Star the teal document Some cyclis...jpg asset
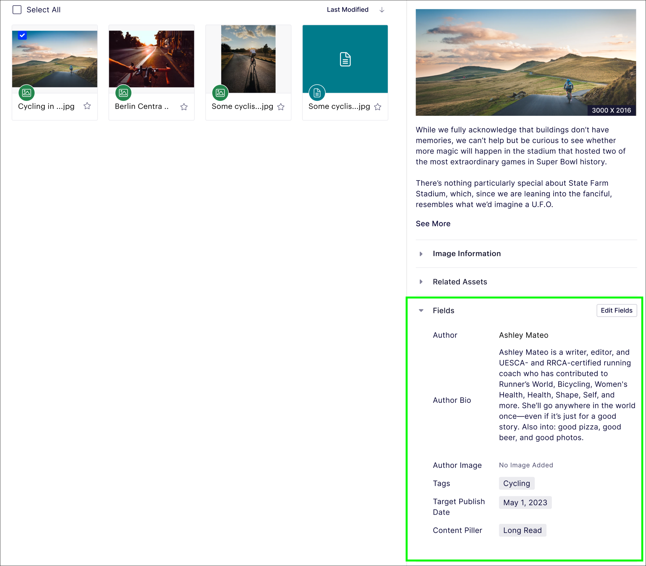646x566 pixels. (378, 107)
